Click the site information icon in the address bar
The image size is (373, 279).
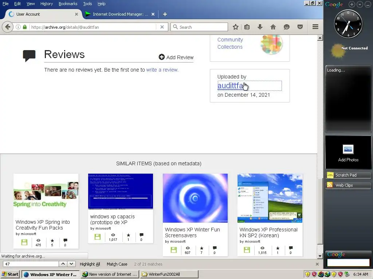click(x=18, y=27)
